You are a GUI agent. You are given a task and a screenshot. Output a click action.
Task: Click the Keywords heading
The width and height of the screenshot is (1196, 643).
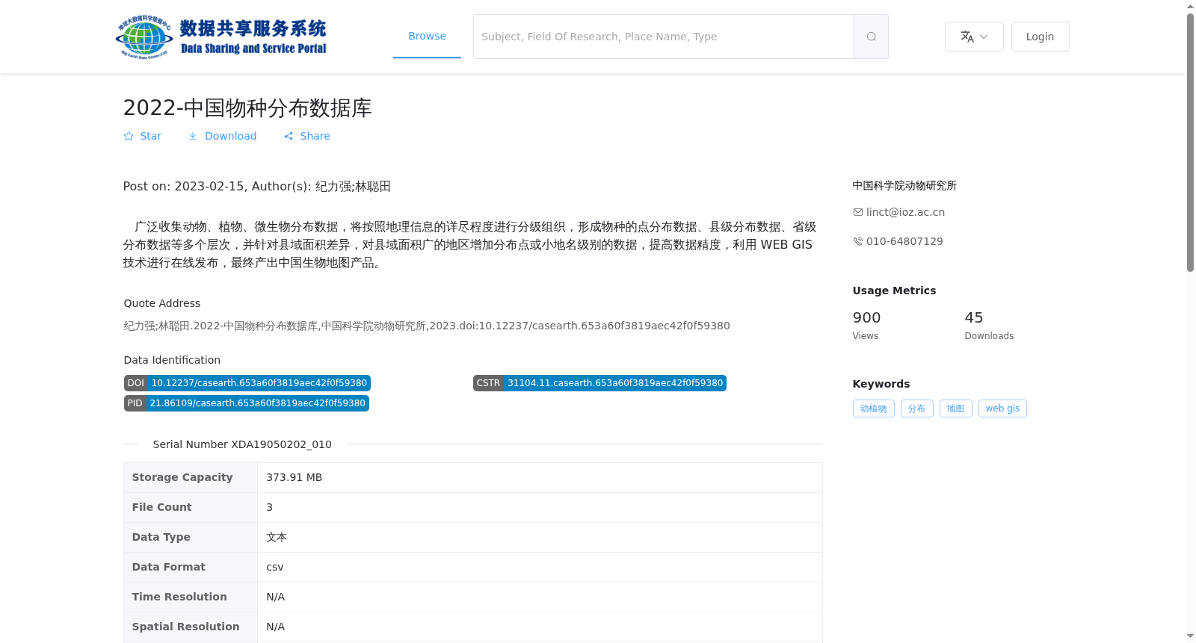[881, 384]
